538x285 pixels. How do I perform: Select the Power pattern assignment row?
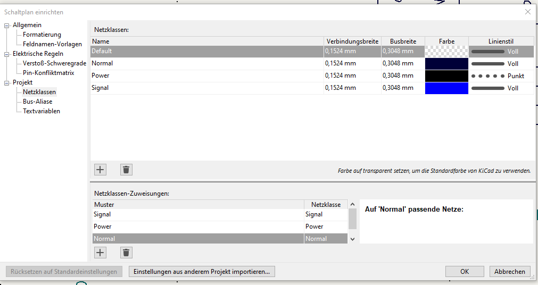(x=198, y=227)
